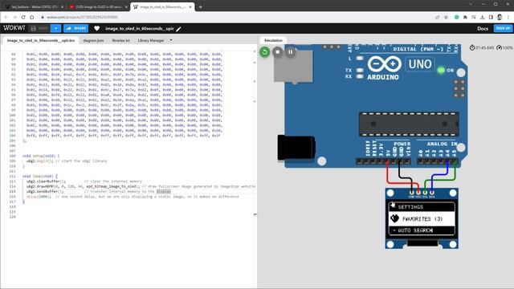This screenshot has height=289, width=514.
Task: Click the Wokwi logo
Action: tap(14, 28)
